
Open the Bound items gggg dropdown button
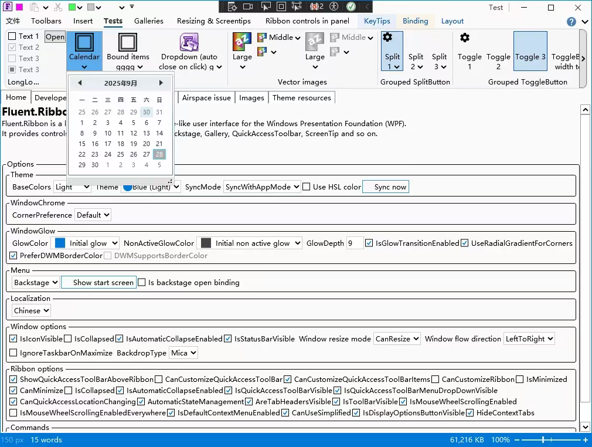point(128,51)
